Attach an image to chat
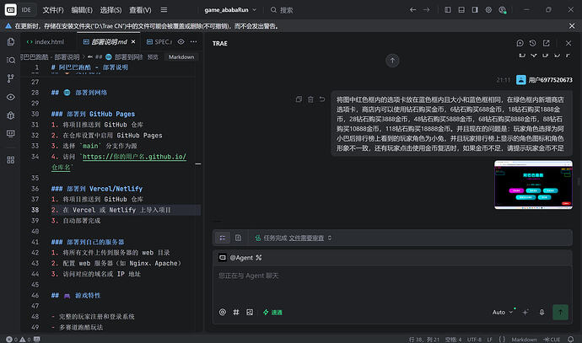 [250, 312]
